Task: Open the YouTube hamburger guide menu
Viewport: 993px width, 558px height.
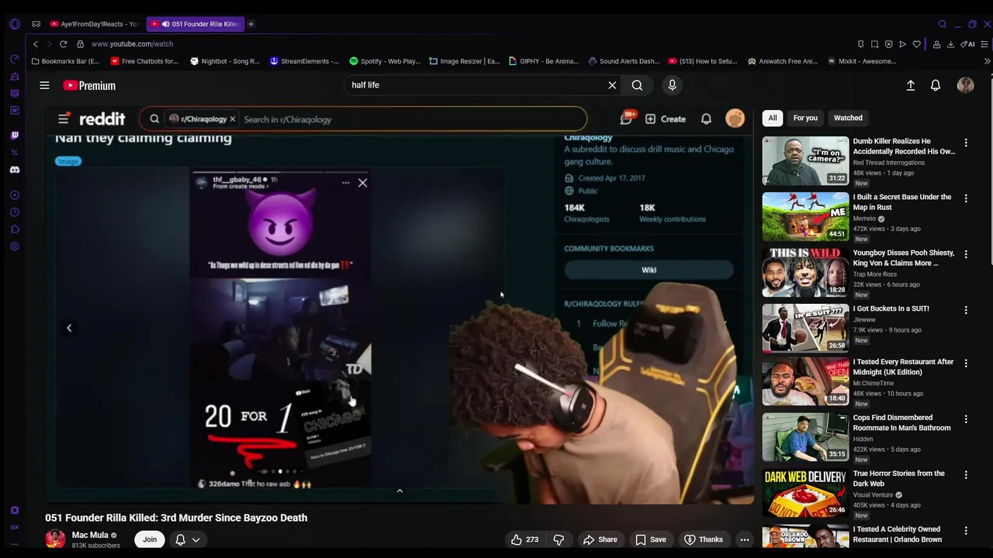Action: pyautogui.click(x=44, y=85)
